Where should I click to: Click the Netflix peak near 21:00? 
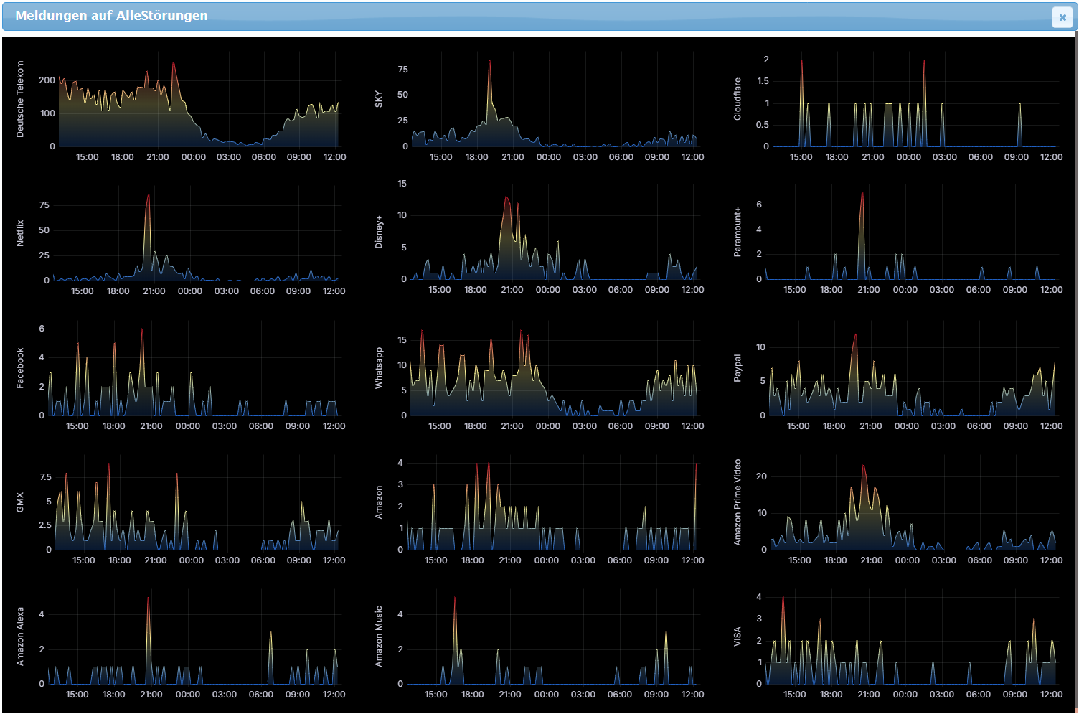[149, 197]
